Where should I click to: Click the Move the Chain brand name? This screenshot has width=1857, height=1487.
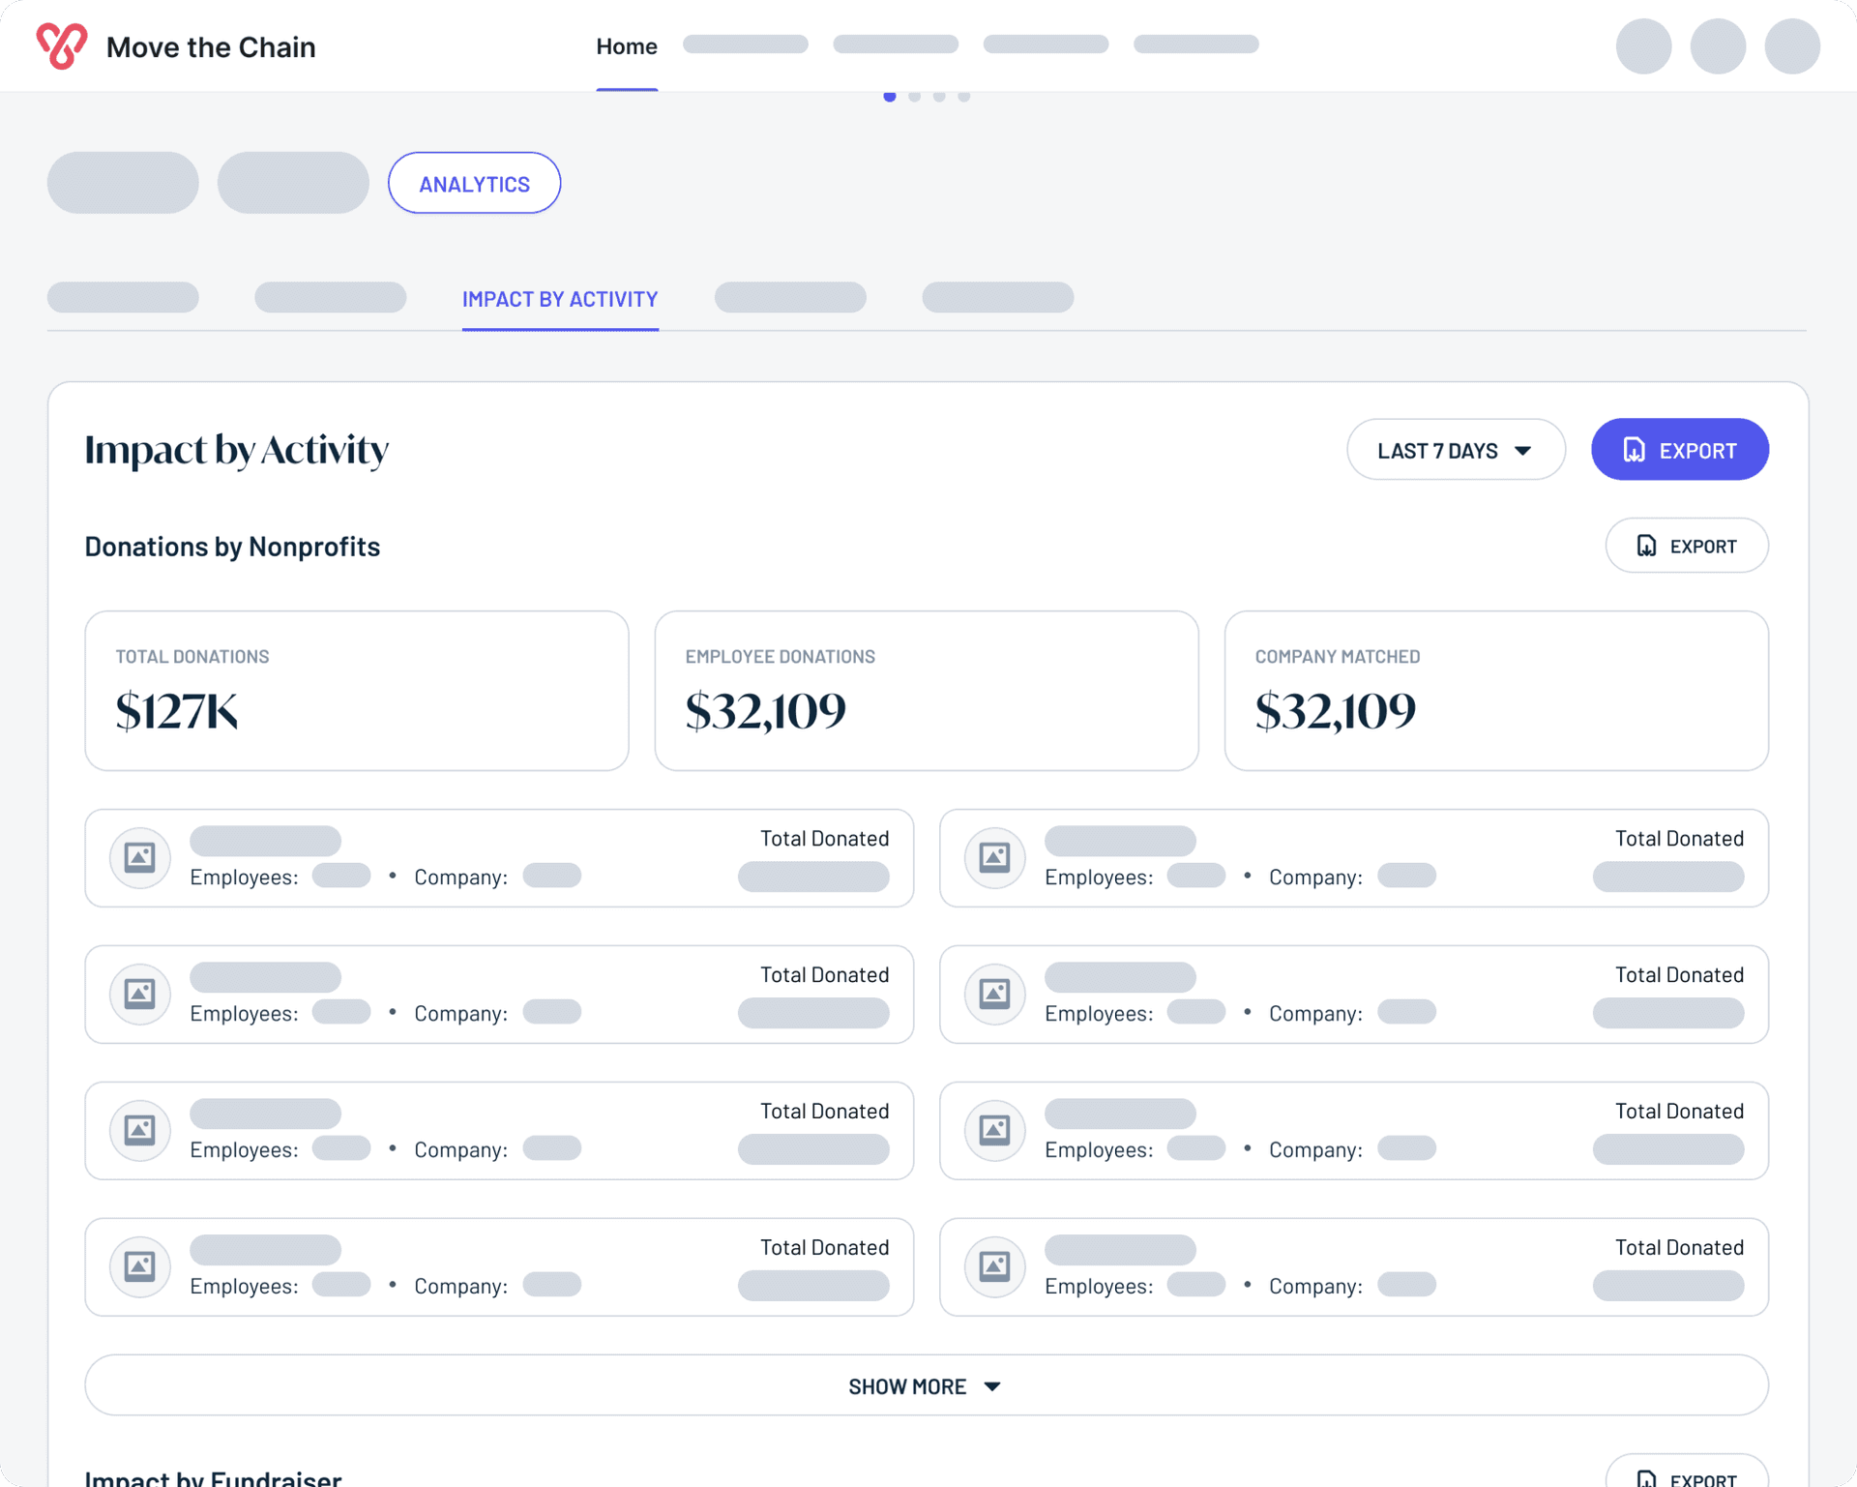pos(211,46)
